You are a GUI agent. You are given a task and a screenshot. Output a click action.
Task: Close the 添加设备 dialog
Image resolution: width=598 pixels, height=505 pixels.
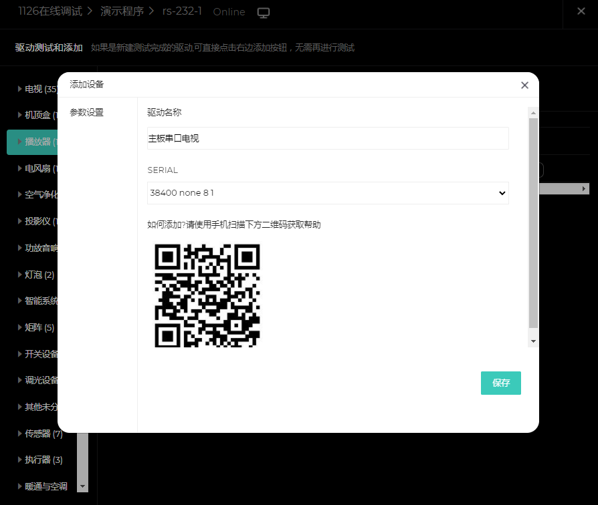pyautogui.click(x=525, y=86)
